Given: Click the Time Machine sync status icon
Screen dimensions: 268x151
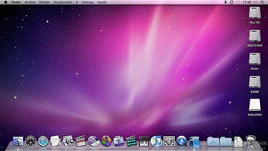Looking at the screenshot, I should point(232,2).
